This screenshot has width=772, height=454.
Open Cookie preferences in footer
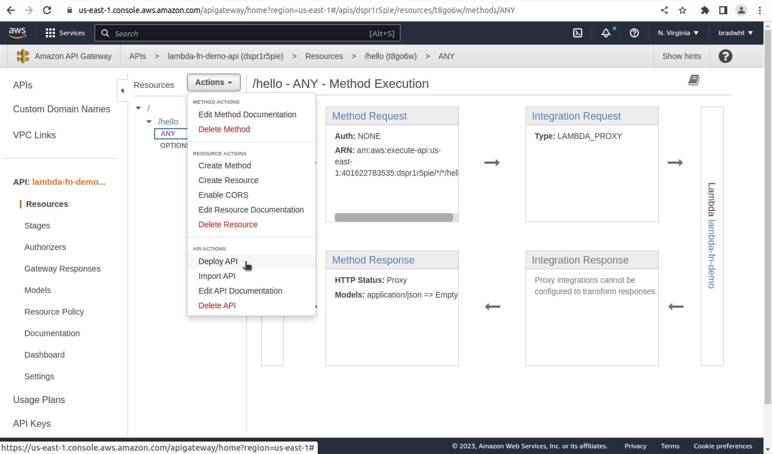pos(723,446)
